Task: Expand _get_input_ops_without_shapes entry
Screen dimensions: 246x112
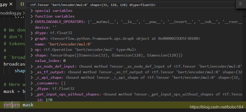Action: [32, 94]
